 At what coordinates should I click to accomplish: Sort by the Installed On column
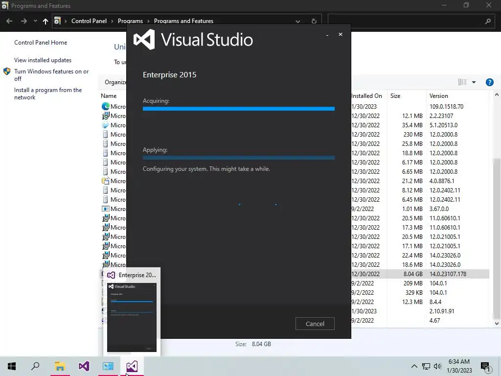pos(366,95)
